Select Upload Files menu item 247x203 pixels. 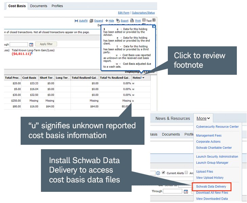click(x=204, y=172)
